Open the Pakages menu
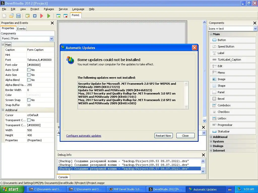 [49, 9]
